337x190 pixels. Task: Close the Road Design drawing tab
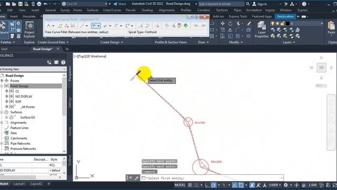[x=58, y=49]
